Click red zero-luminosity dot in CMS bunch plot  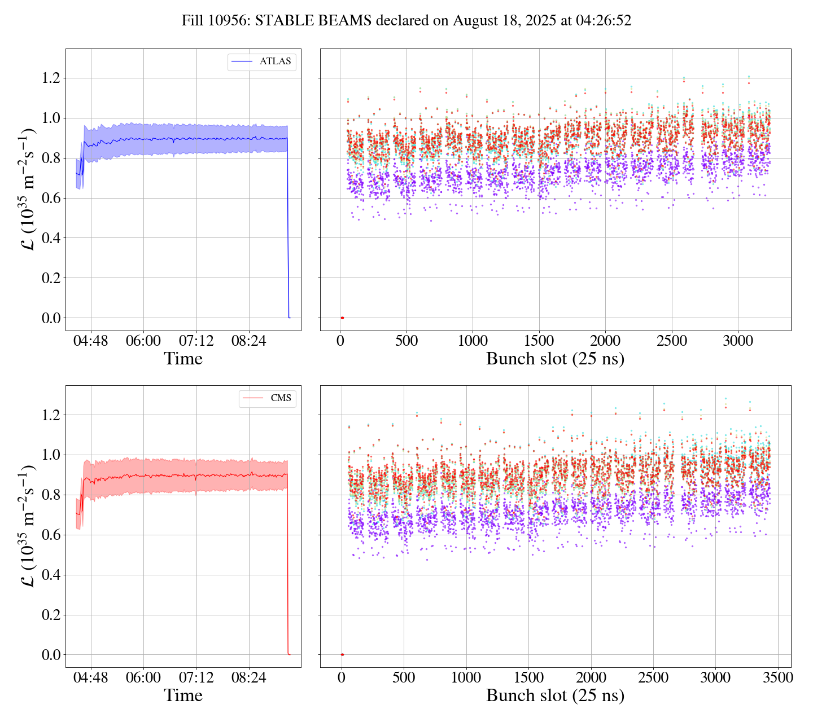[x=342, y=654]
